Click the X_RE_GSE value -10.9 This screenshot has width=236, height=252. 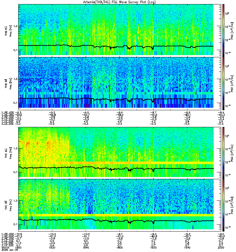[x=18, y=234]
